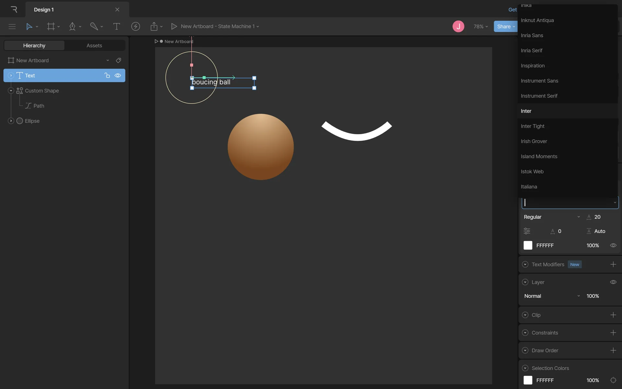Click the artboard tag icon

(119, 60)
